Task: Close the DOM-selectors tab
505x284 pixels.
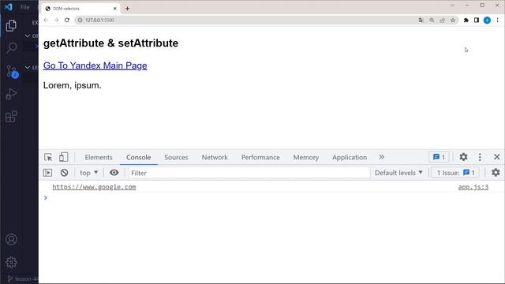Action: click(114, 9)
